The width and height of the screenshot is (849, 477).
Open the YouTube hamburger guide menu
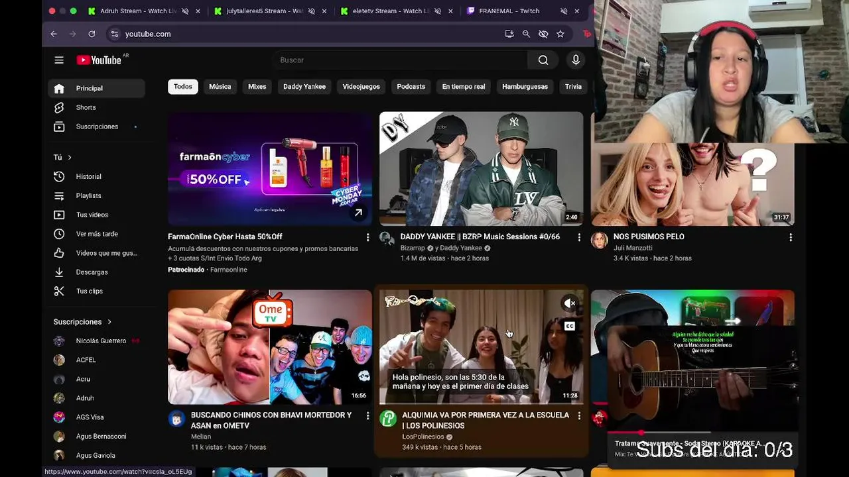point(59,60)
